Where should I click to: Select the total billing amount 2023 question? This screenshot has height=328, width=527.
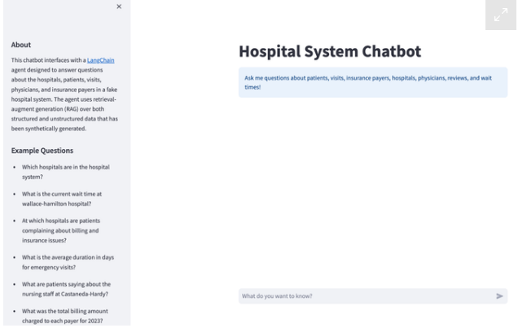[65, 316]
